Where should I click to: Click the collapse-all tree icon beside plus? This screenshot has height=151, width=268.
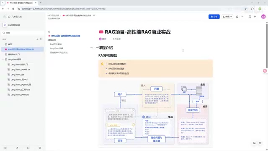41,39
